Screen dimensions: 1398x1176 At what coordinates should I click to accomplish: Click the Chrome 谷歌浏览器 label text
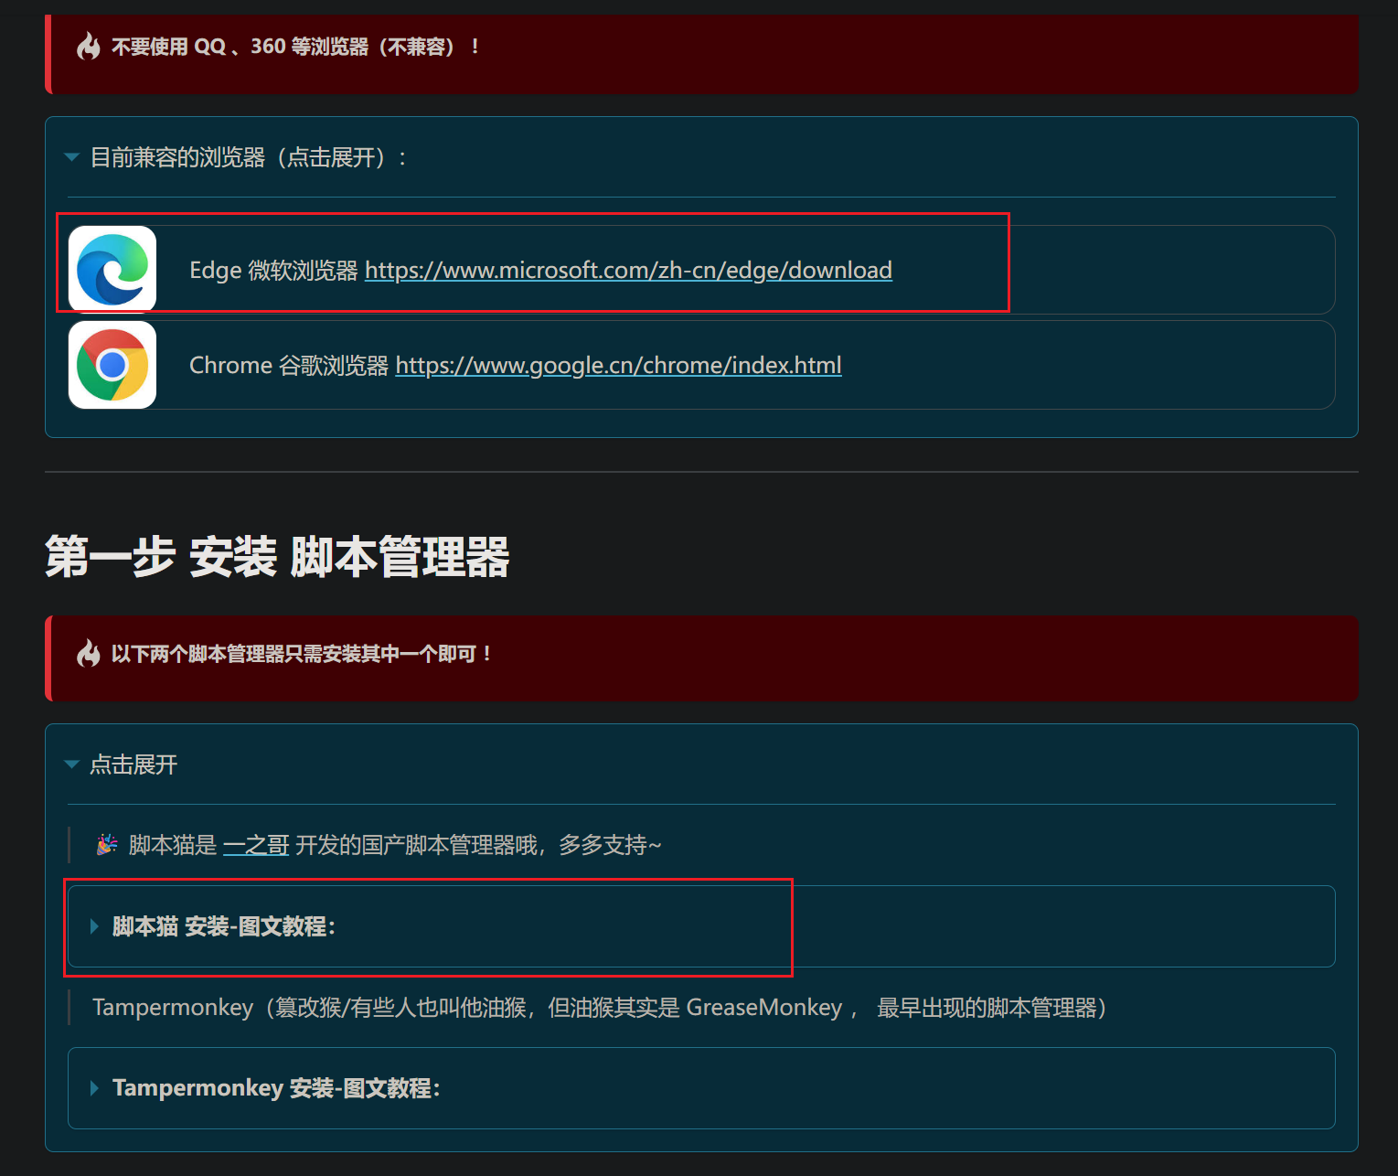(x=288, y=366)
